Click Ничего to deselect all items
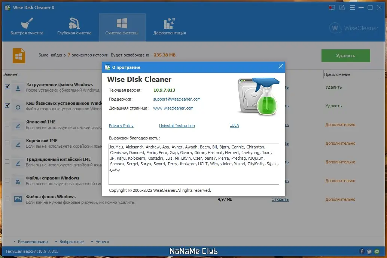 point(102,242)
